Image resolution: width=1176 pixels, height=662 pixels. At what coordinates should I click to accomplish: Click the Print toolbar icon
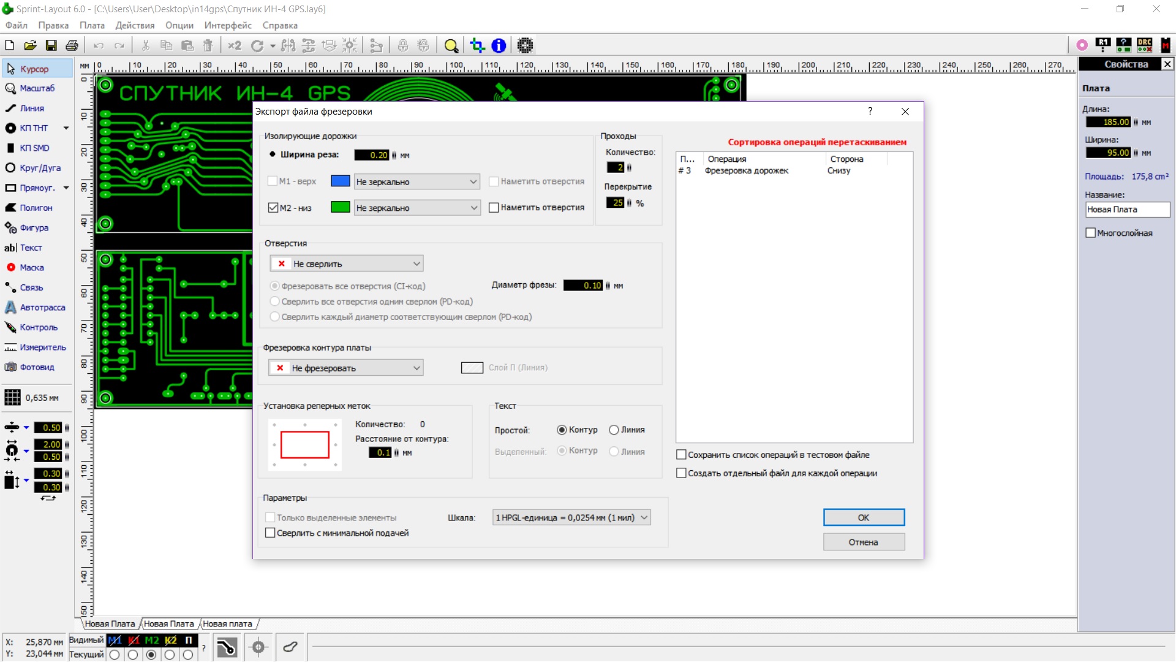(72, 45)
